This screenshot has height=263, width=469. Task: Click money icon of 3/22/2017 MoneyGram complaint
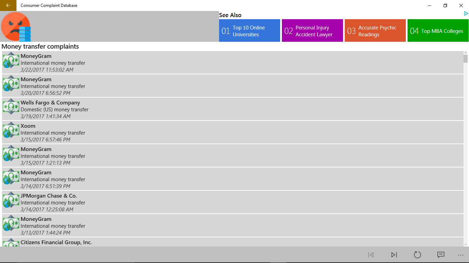tap(11, 60)
